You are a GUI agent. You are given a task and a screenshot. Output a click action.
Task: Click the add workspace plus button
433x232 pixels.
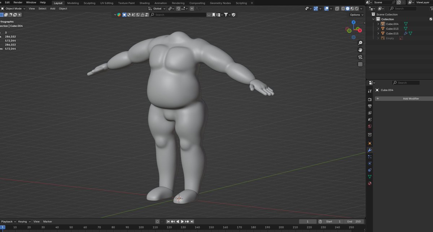click(x=252, y=3)
